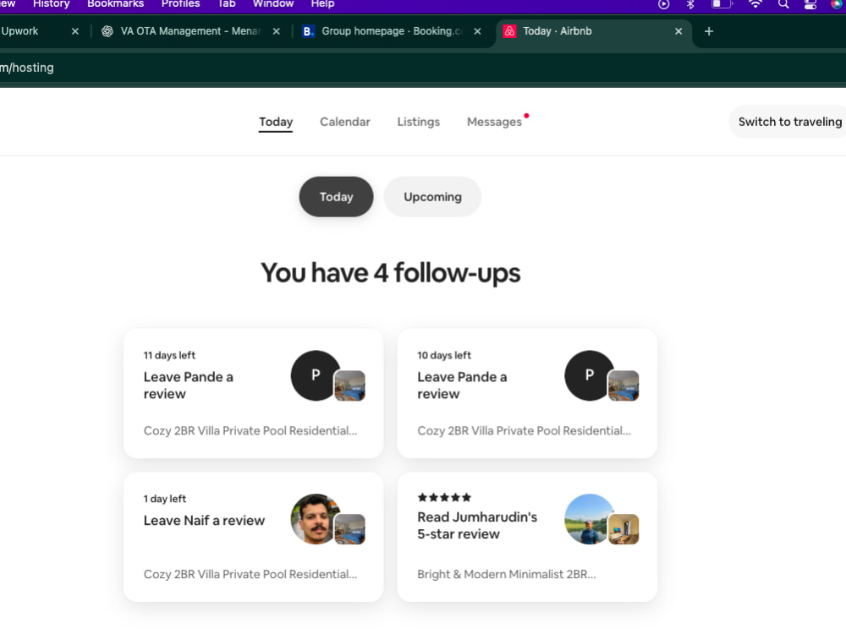Switch to the VA OTA Management browser tab
The width and height of the screenshot is (846, 634).
[189, 31]
